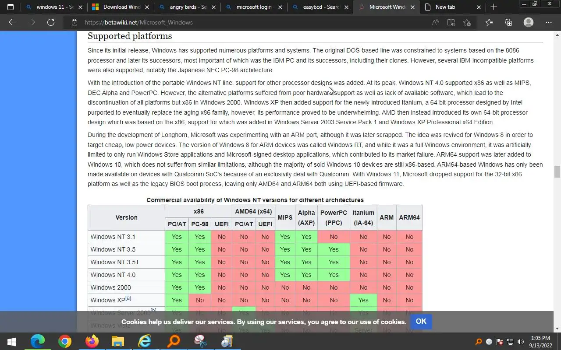Open Edge Settings and more menu
The height and width of the screenshot is (350, 561).
(x=549, y=22)
